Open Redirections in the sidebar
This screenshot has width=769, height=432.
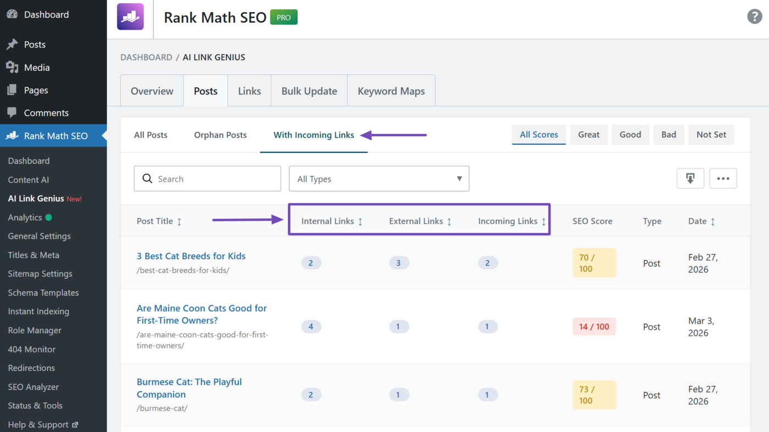[x=32, y=368]
